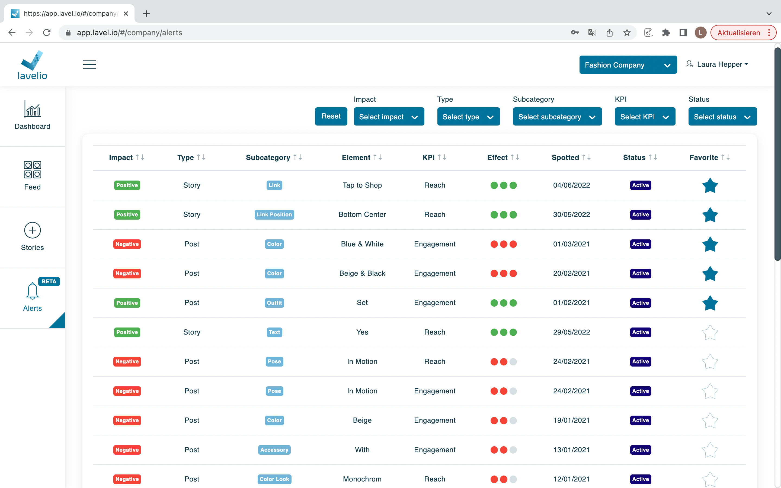
Task: Open the Feed grid icon
Action: tap(32, 169)
